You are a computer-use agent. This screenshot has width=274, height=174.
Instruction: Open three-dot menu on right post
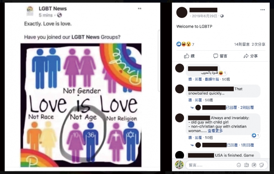pos(263,10)
